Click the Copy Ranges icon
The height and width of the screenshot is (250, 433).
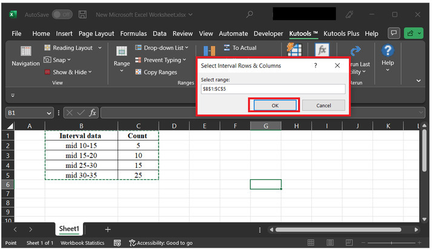(137, 72)
